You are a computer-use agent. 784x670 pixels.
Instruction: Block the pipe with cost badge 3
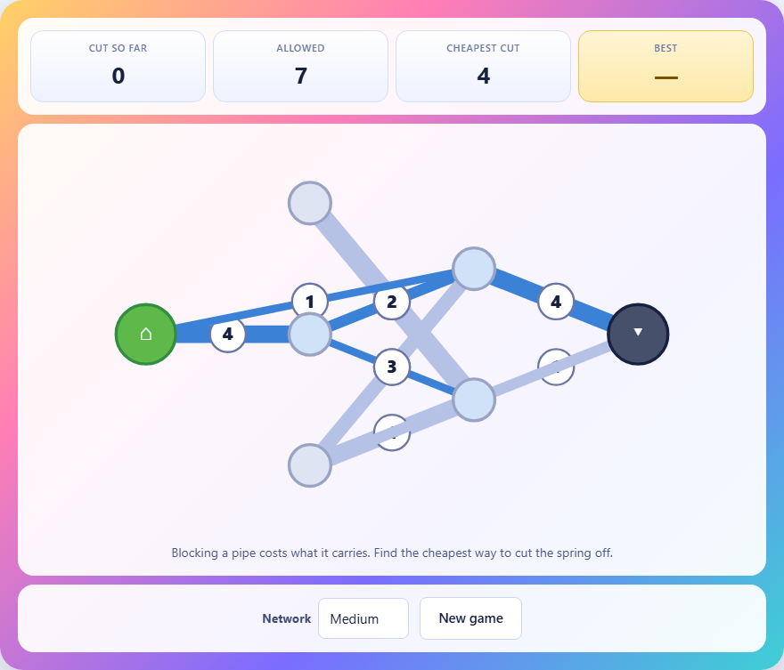click(392, 367)
